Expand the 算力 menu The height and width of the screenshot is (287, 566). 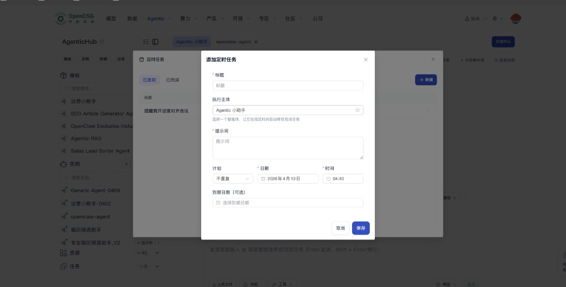click(x=189, y=19)
